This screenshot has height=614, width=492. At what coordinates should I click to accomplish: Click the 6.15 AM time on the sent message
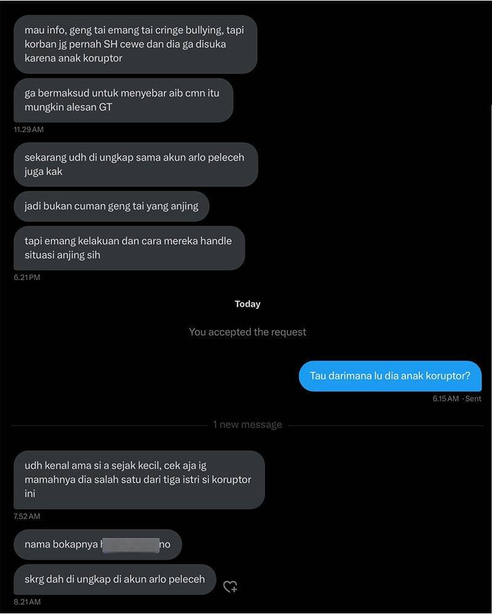pyautogui.click(x=445, y=399)
